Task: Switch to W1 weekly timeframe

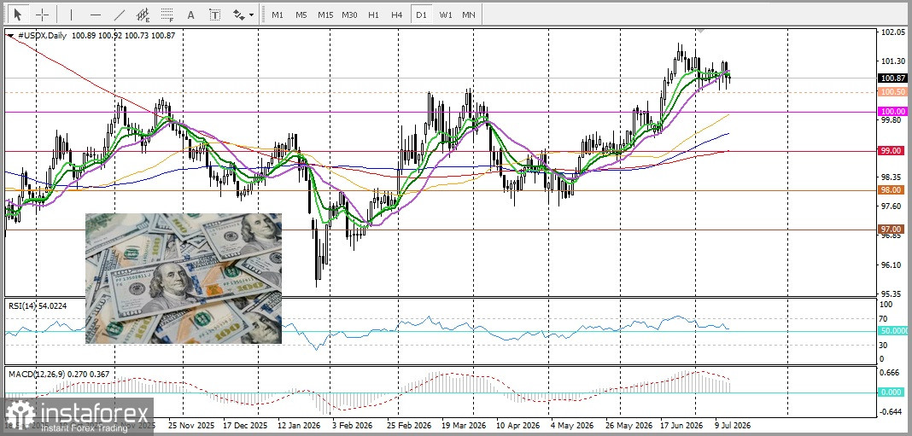Action: click(446, 15)
